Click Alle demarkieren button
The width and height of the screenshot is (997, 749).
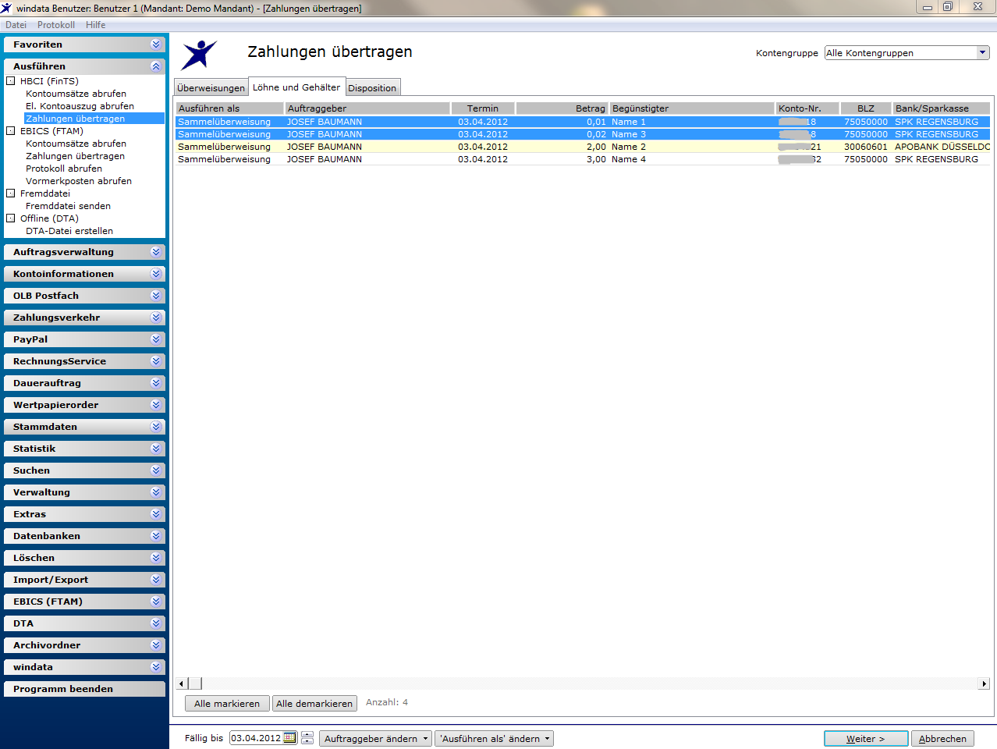(x=314, y=704)
